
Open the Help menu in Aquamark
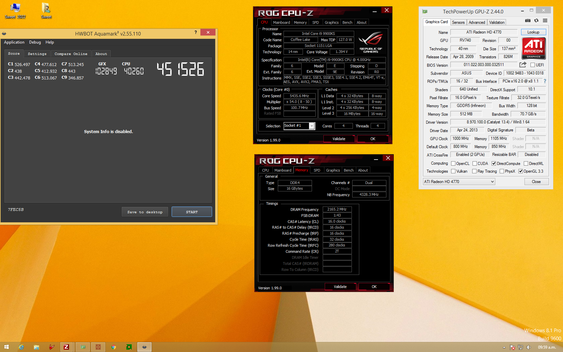(50, 42)
